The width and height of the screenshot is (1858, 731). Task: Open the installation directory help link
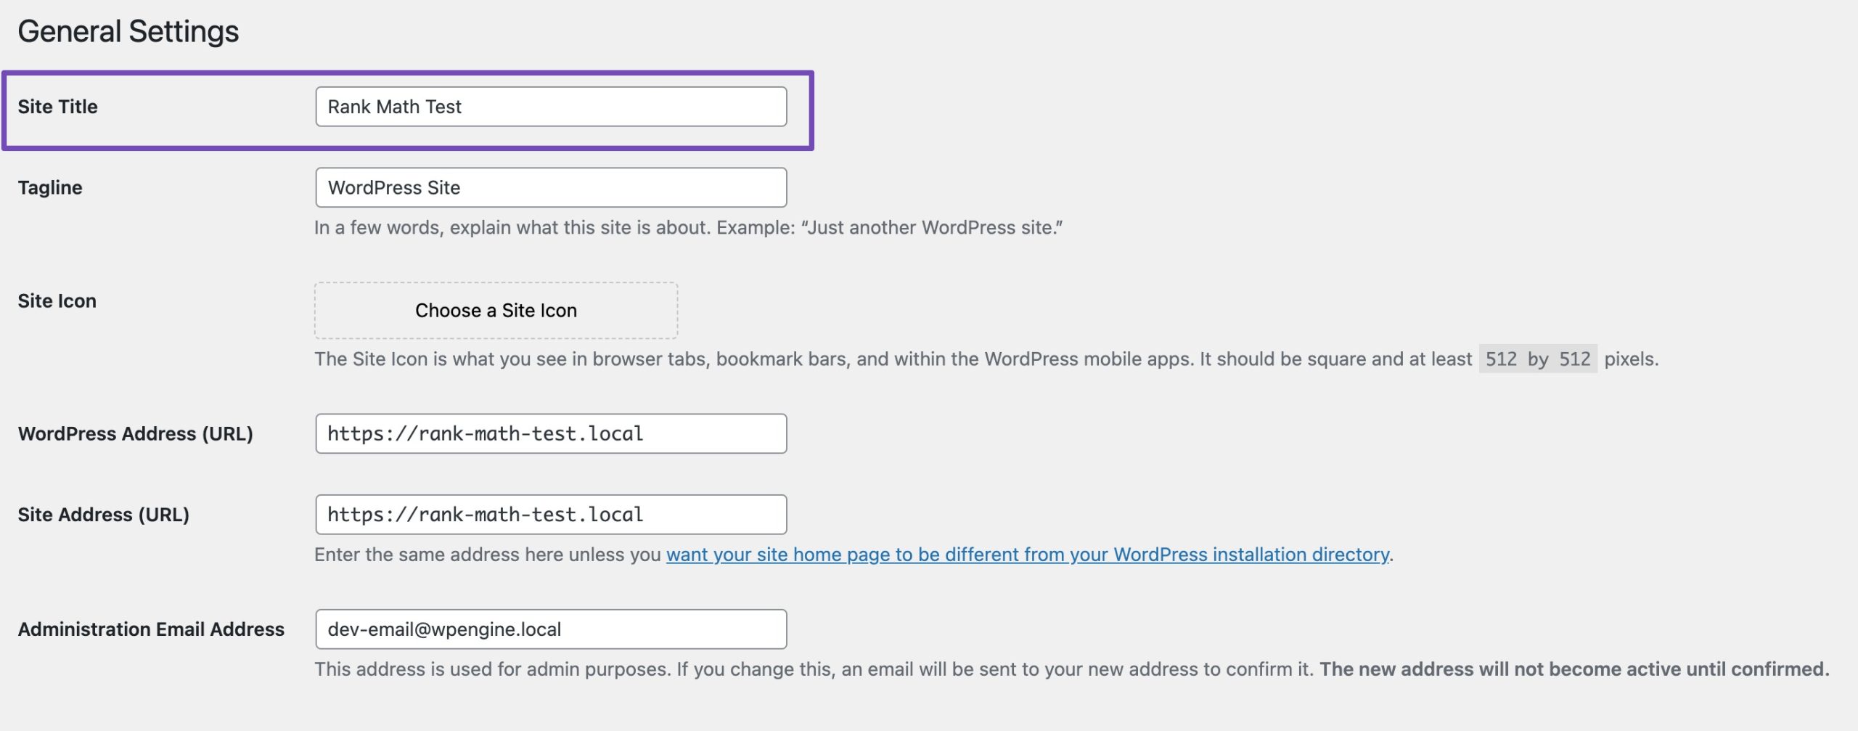(x=1027, y=555)
